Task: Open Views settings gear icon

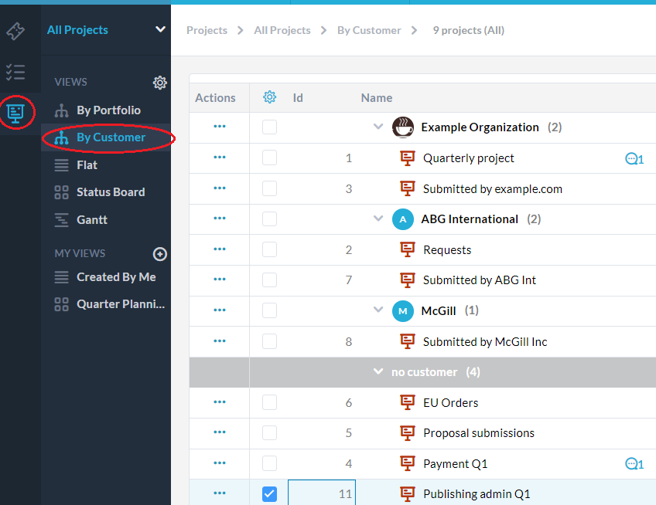Action: [160, 83]
